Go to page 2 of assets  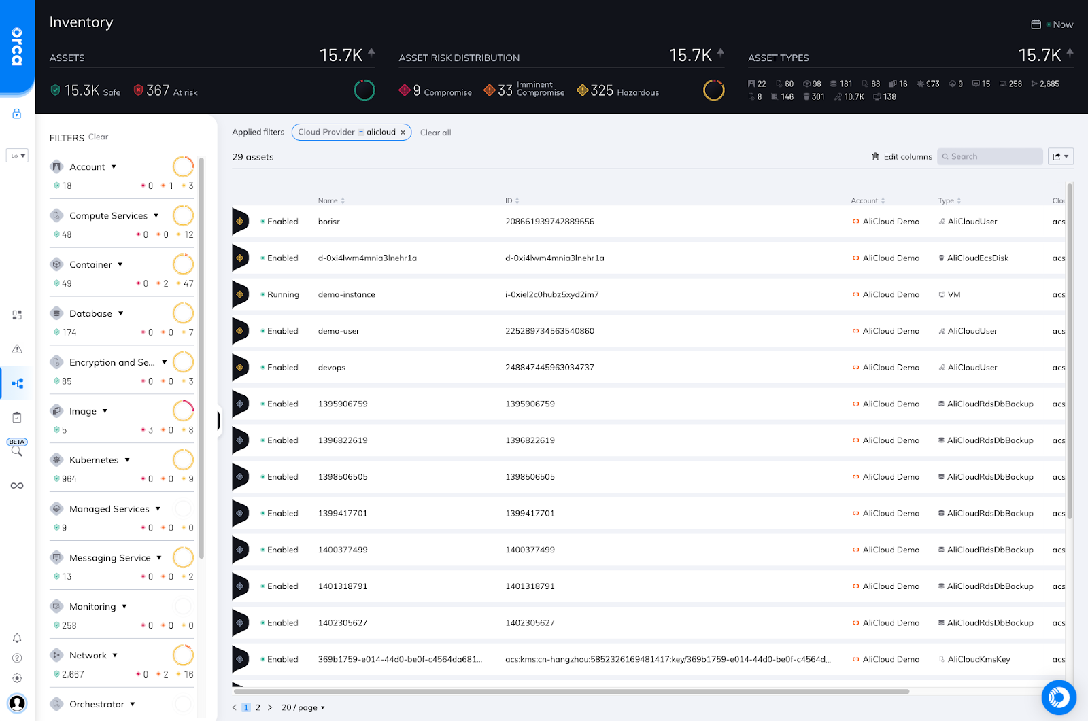258,707
